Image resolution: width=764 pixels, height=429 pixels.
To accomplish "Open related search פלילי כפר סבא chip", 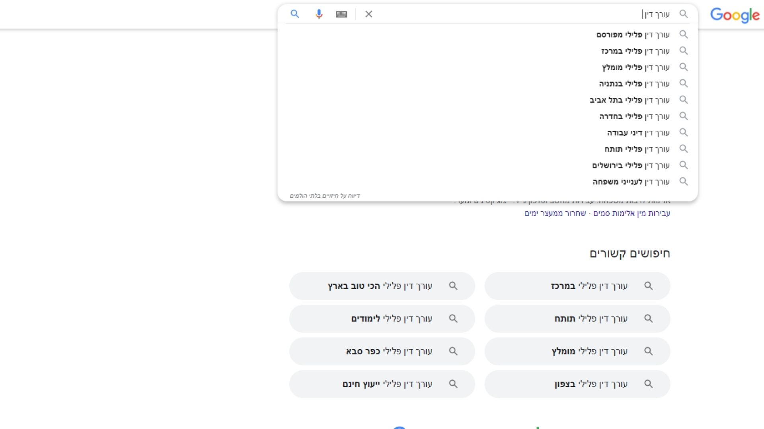I will 382,352.
